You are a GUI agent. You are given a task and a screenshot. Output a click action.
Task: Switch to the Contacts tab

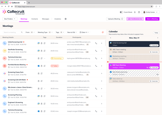[34, 19]
